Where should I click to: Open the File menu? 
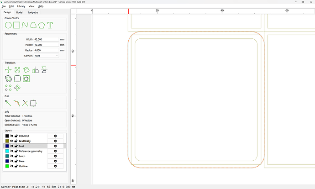(4, 6)
